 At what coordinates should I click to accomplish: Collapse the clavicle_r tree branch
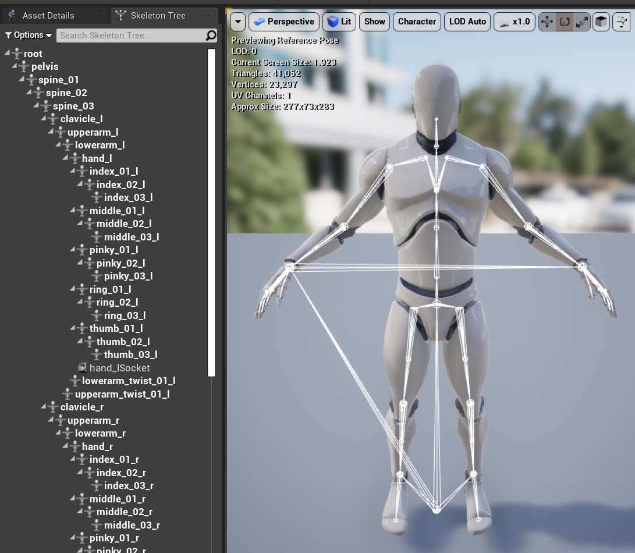click(42, 406)
